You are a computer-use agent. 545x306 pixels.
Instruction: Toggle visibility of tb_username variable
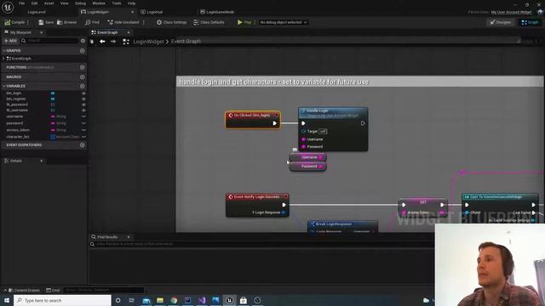(83, 110)
